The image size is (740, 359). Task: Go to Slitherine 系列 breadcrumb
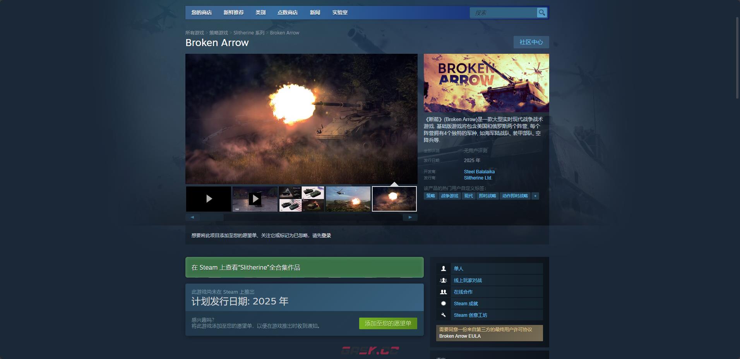tap(249, 33)
